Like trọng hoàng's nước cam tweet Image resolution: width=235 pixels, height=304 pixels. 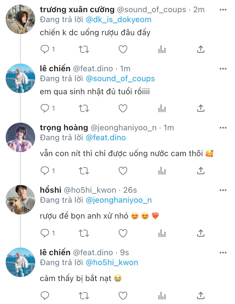coord(123,171)
